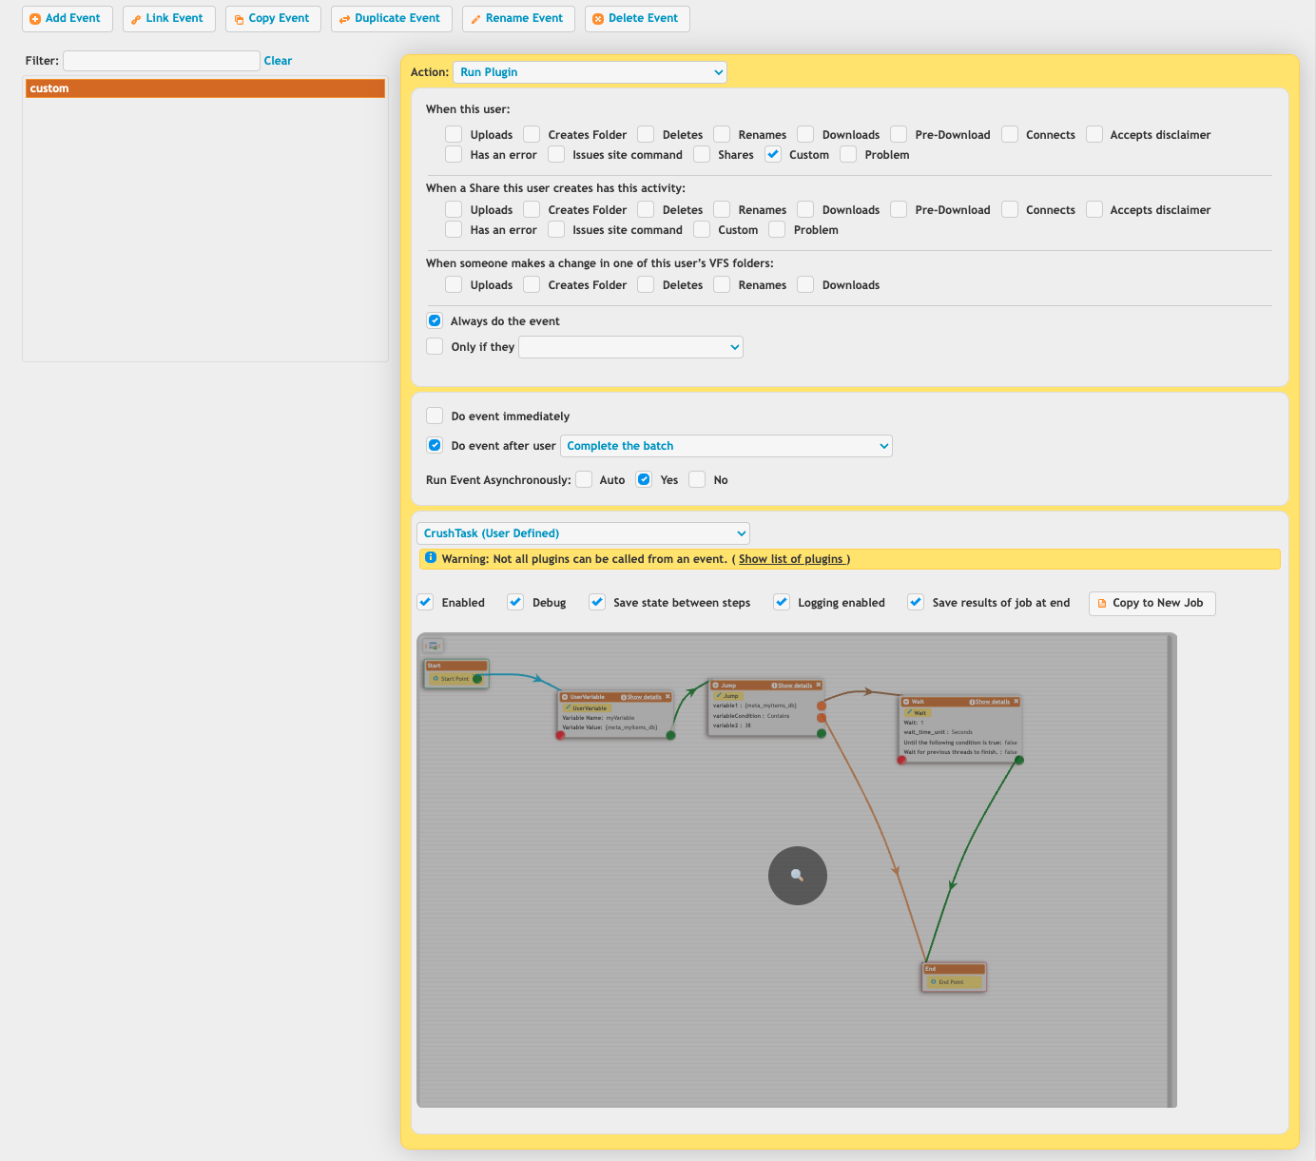Click the info icon in the warning banner
Viewport: 1316px width, 1161px height.
[x=431, y=558]
